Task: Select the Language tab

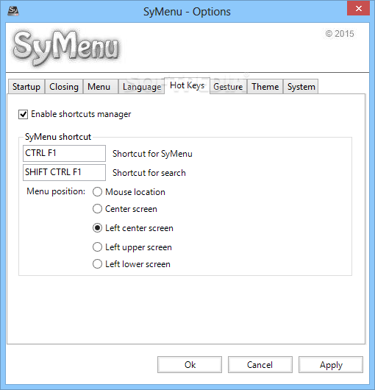Action: pos(142,87)
